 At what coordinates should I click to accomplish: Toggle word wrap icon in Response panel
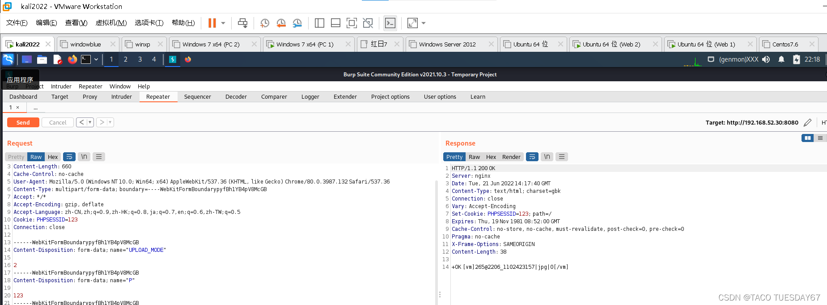tap(532, 157)
